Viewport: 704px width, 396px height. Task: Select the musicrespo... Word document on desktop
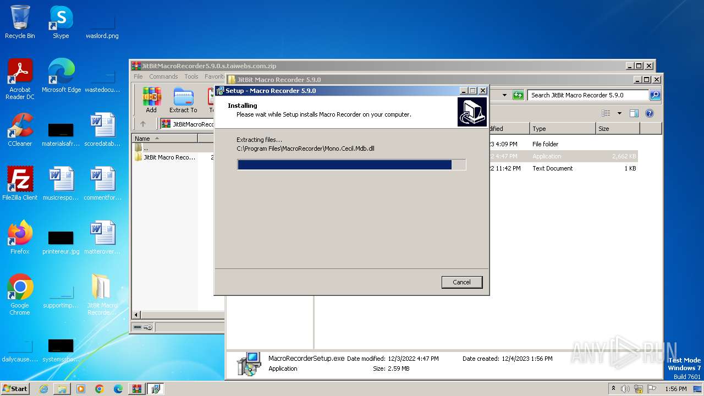61,184
